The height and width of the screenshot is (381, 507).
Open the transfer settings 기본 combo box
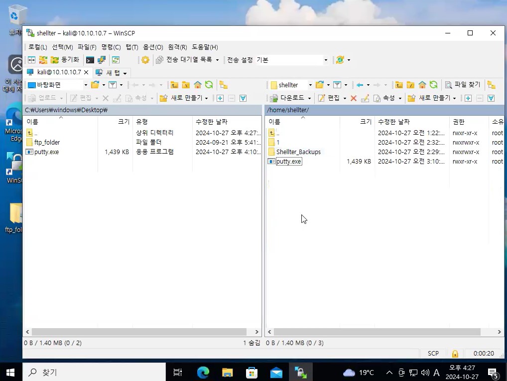(292, 60)
